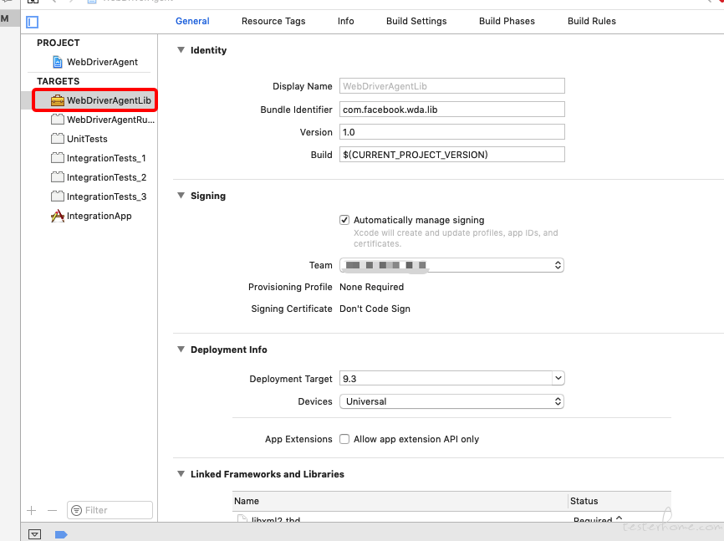Select the WebDriverAgent project row
The image size is (724, 541).
(x=89, y=62)
